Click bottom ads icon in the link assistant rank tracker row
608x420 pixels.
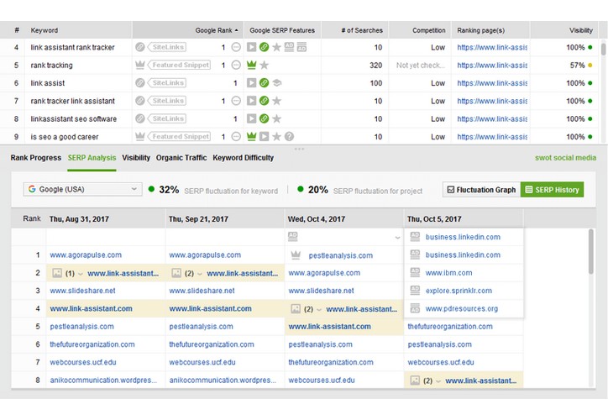coord(301,47)
